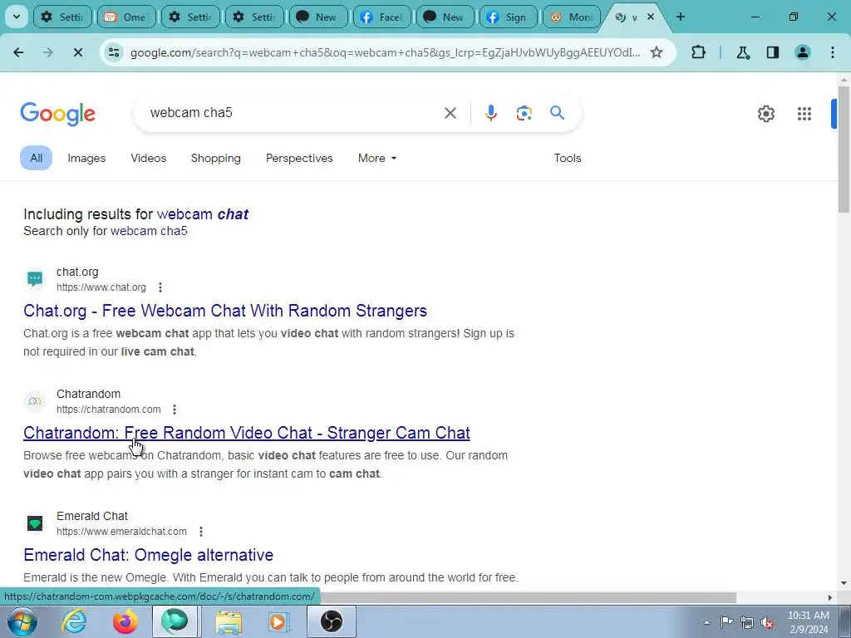The height and width of the screenshot is (638, 851).
Task: Open the Chrome three-dot menu
Action: point(833,52)
